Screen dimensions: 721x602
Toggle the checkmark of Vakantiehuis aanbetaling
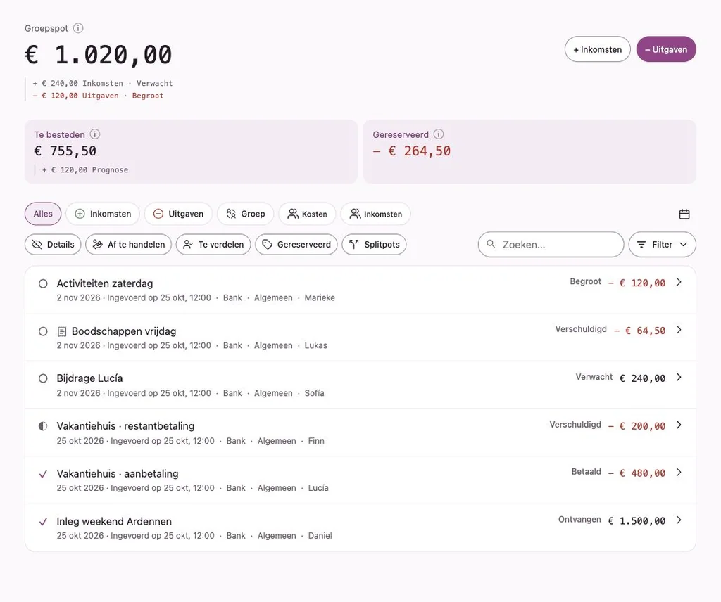coord(43,474)
